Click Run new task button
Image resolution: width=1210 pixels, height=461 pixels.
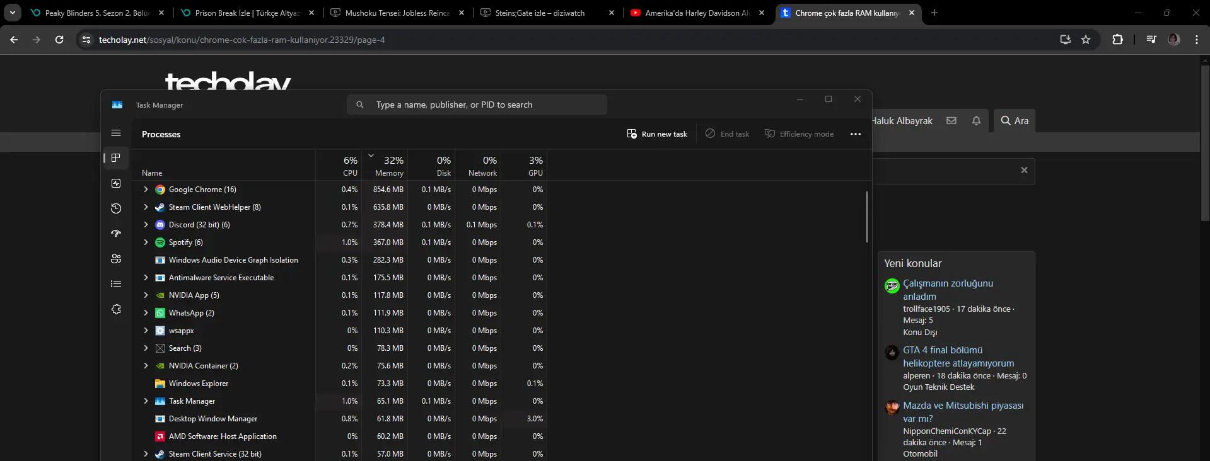[657, 134]
